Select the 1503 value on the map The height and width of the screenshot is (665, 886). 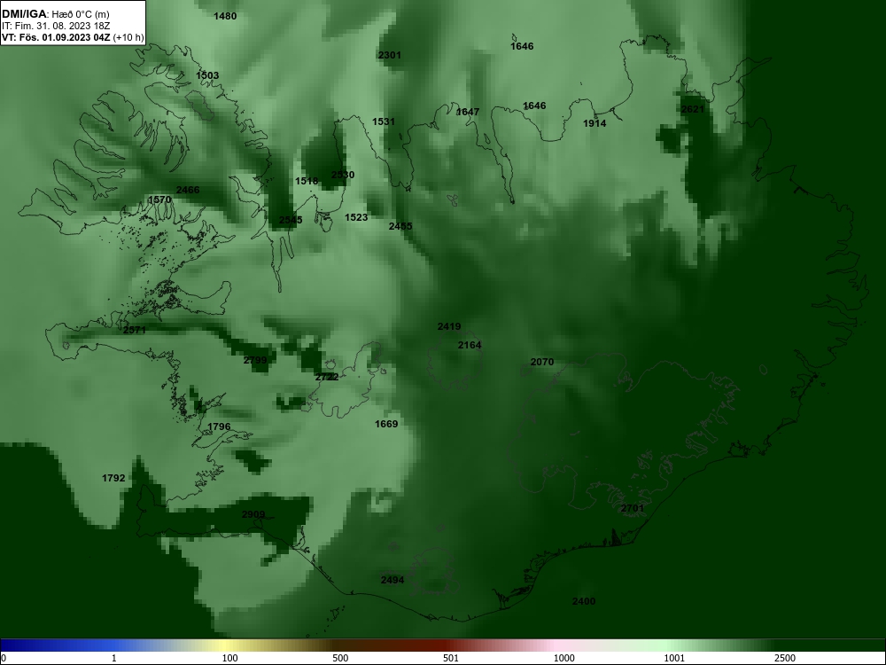click(207, 75)
